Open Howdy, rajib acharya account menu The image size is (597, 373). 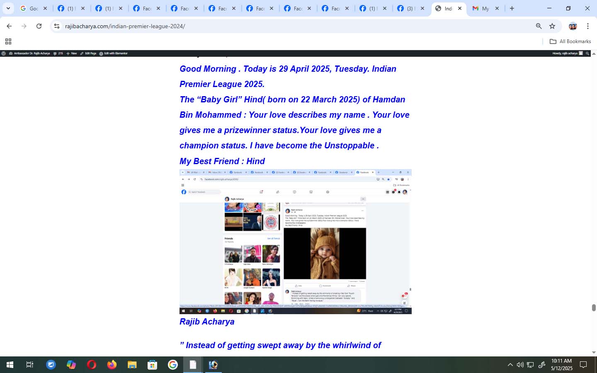tap(568, 53)
